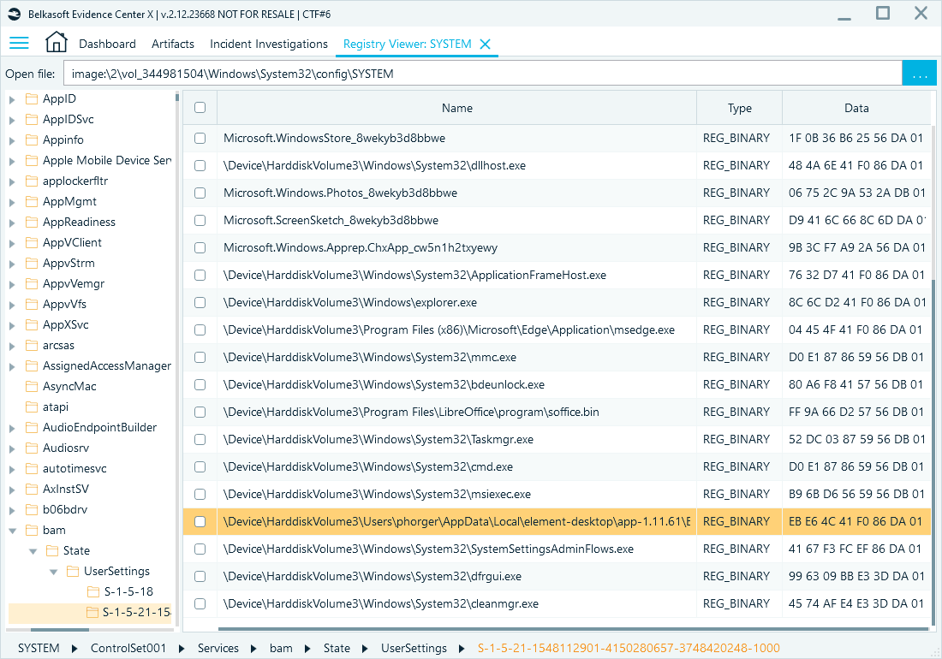Switch to the Artifacts tab
942x659 pixels.
(173, 44)
